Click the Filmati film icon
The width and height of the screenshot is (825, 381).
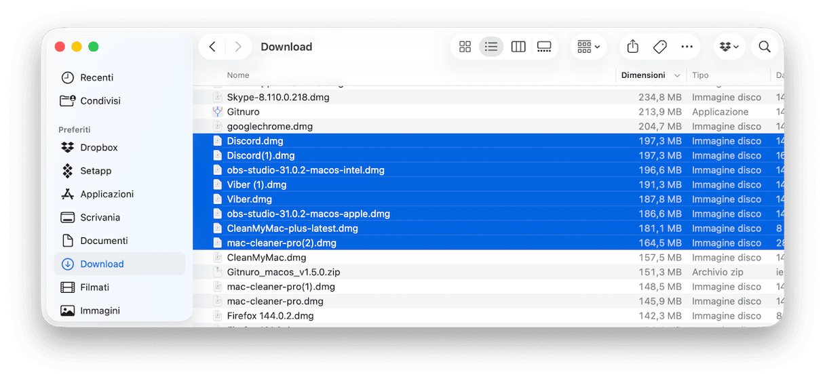pyautogui.click(x=67, y=287)
